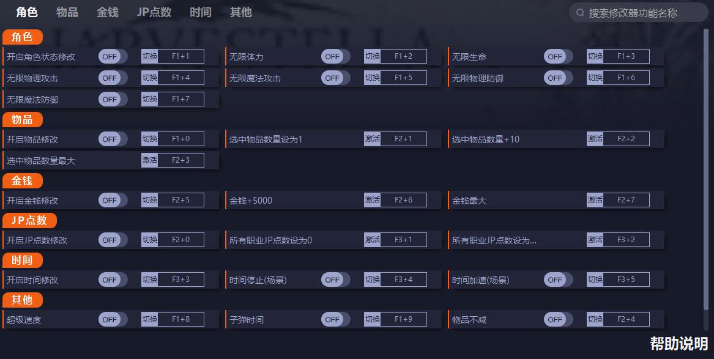
Task: Click 激活 for 选中物品数量最大
Action: pos(149,160)
